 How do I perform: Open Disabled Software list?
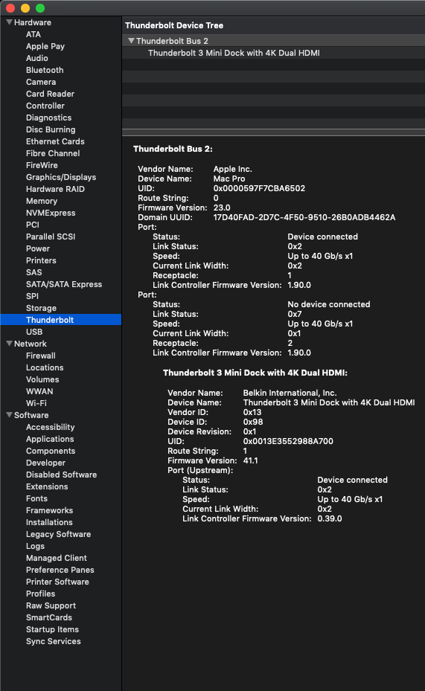(61, 475)
